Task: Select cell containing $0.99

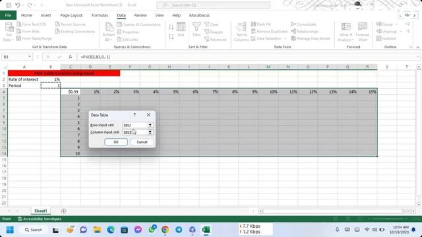Action: (71, 92)
